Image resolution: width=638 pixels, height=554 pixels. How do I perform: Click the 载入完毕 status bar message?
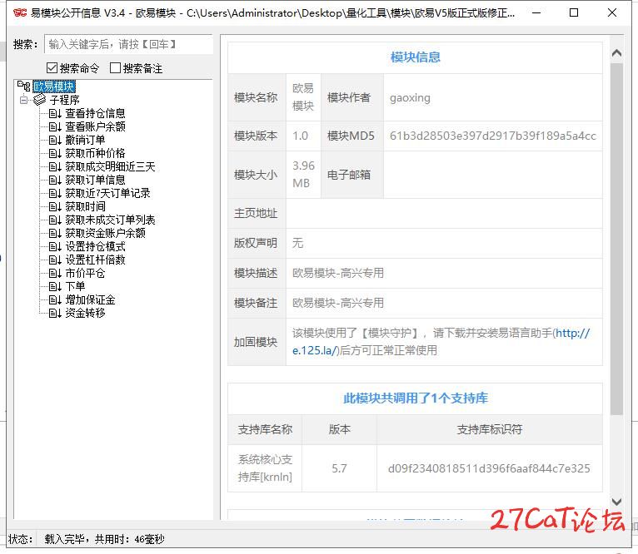[x=105, y=540]
